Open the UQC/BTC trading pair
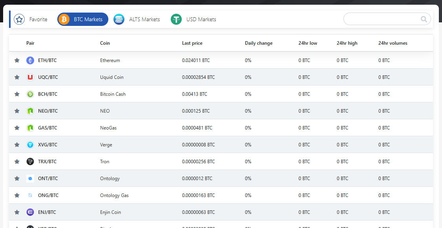This screenshot has height=228, width=442. pos(48,77)
